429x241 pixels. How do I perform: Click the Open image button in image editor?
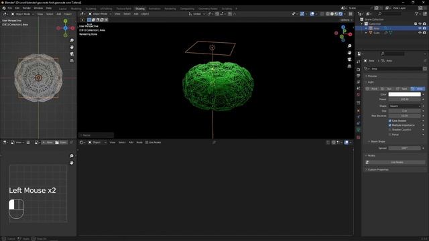(61, 143)
